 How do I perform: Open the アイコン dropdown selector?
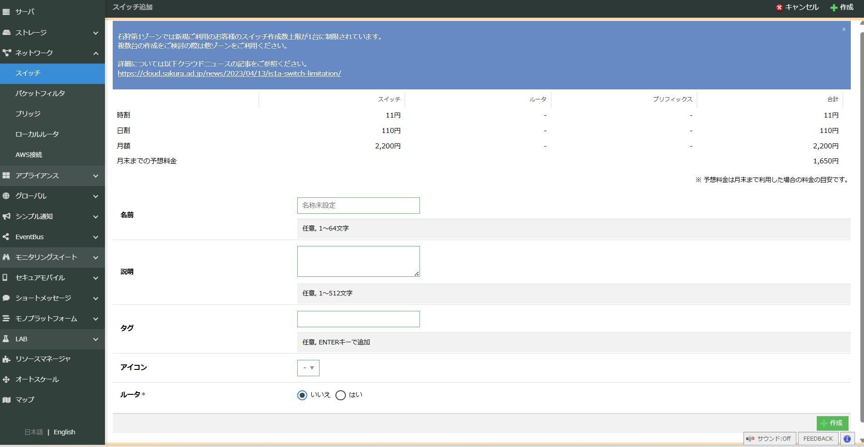[308, 368]
